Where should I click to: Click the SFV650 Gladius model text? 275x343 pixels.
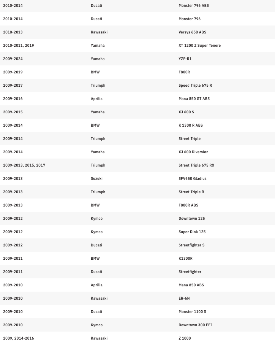[x=192, y=179]
